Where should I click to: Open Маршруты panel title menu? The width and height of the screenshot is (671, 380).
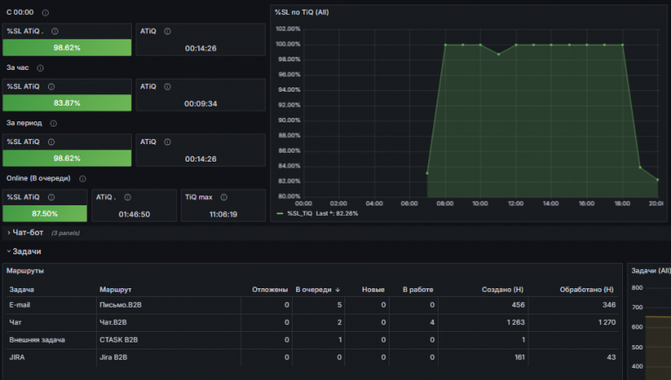[24, 271]
